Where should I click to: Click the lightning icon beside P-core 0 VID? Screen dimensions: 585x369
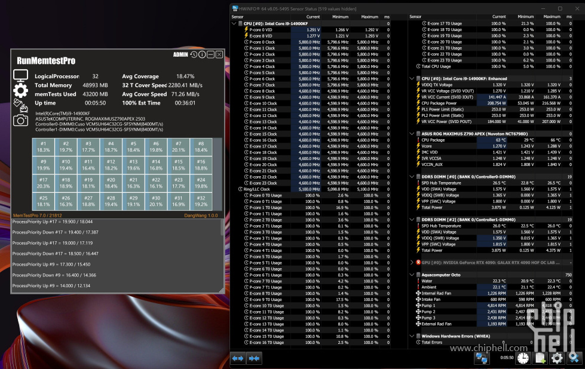tap(246, 29)
